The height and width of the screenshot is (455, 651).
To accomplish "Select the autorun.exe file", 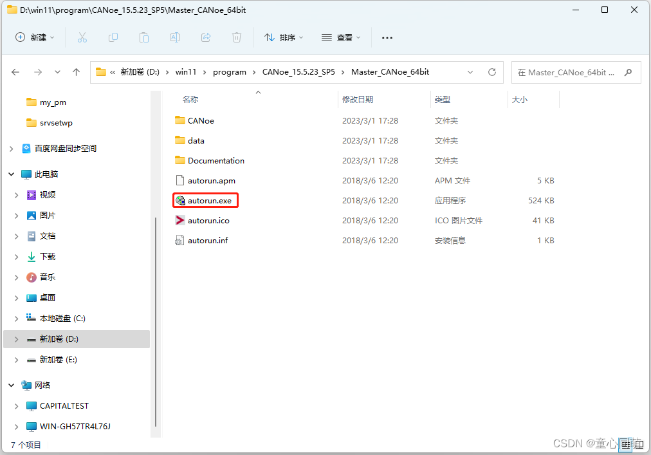I will point(205,200).
